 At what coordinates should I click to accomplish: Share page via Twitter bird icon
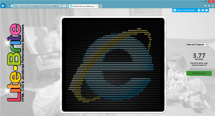click(x=203, y=10)
